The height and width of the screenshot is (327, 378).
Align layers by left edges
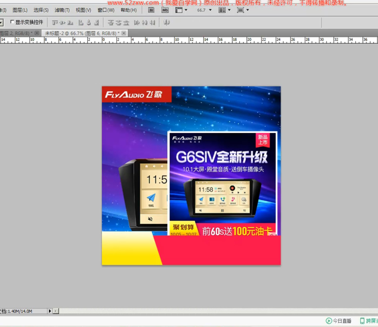click(x=81, y=23)
